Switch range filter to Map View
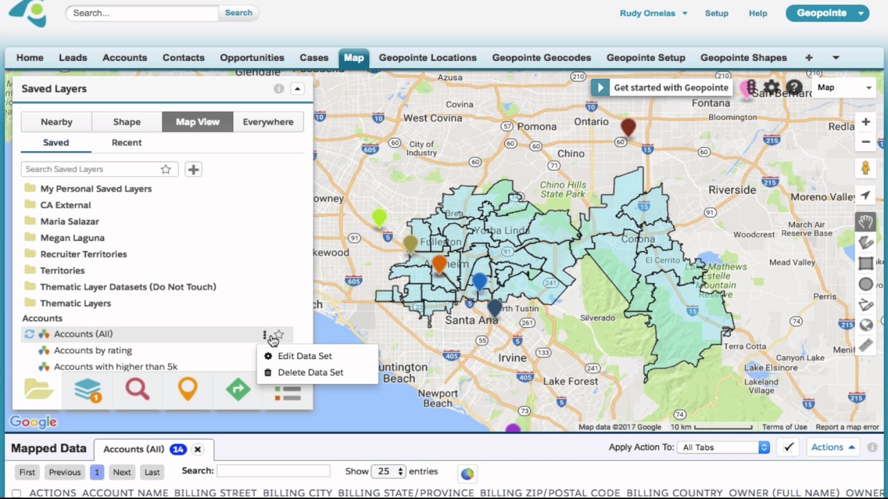Screen dimensions: 888x499 (198, 122)
